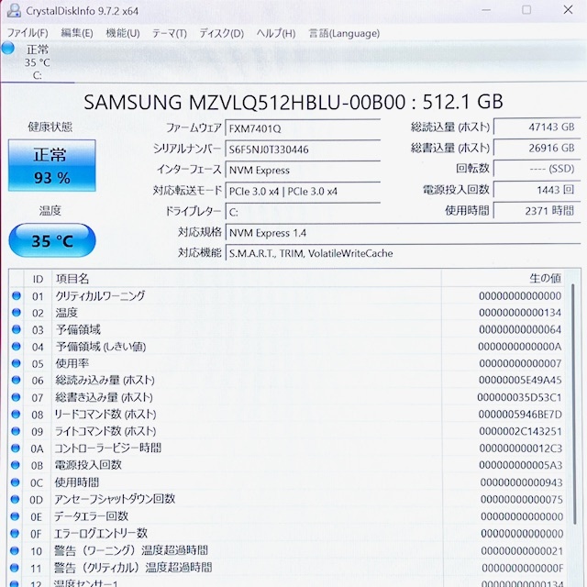Click blue status dot for 温度 attribute 02
The height and width of the screenshot is (587, 587).
click(x=17, y=312)
